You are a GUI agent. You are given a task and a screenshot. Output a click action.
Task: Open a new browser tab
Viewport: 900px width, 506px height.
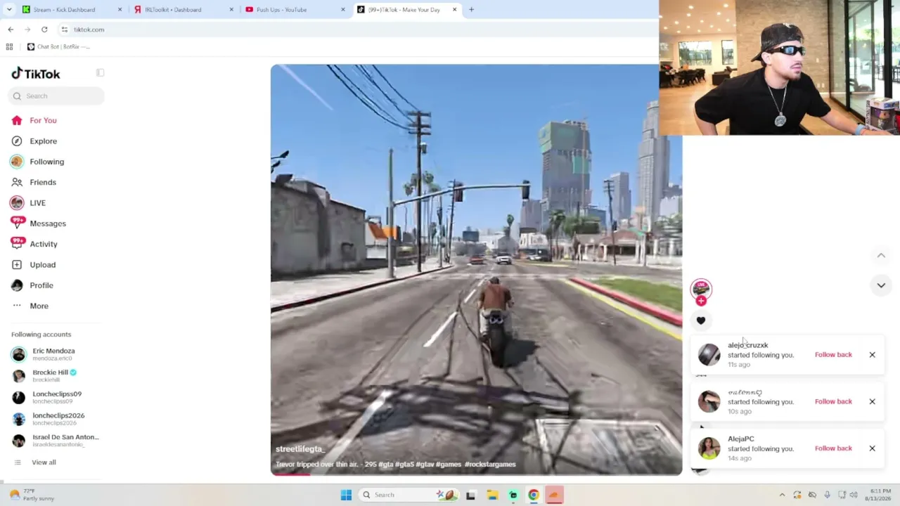coord(471,10)
